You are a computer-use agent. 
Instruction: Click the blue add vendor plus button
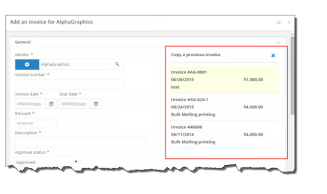(27, 64)
